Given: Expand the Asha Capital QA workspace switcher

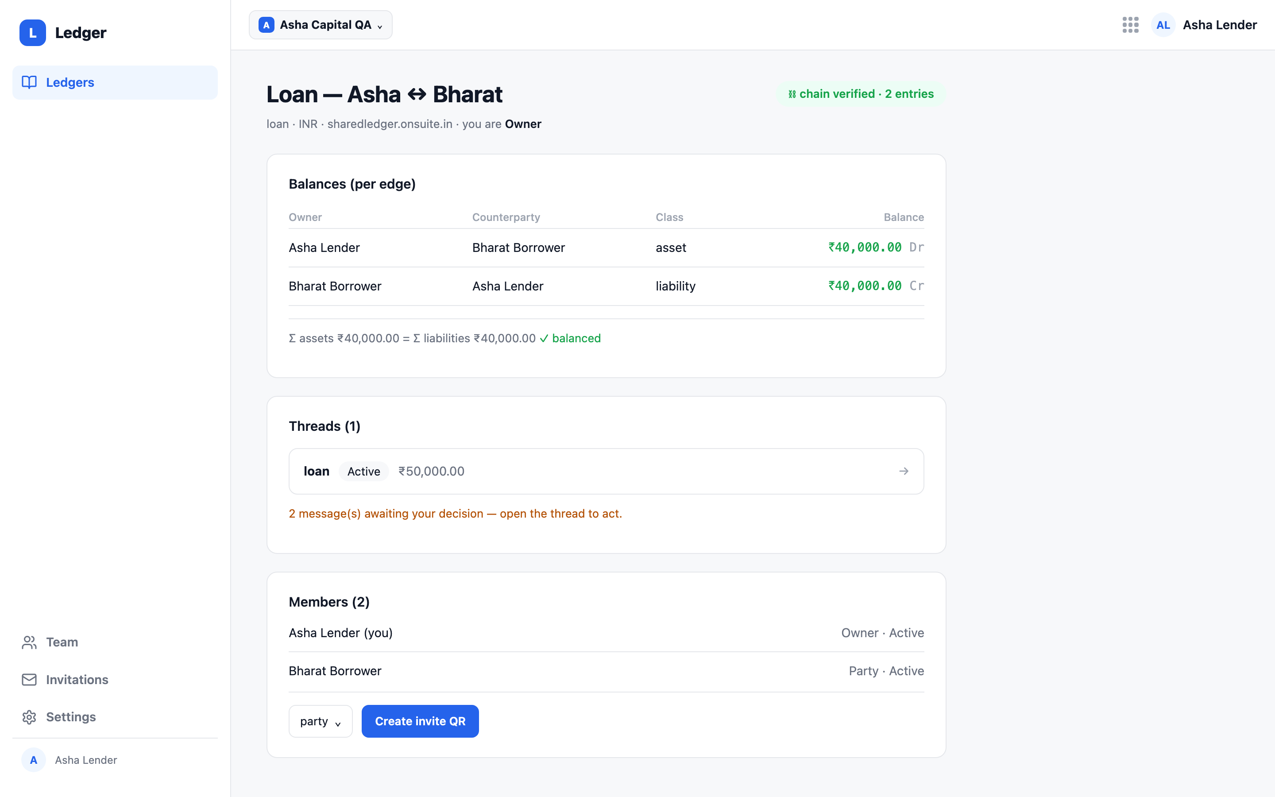Looking at the screenshot, I should point(321,25).
